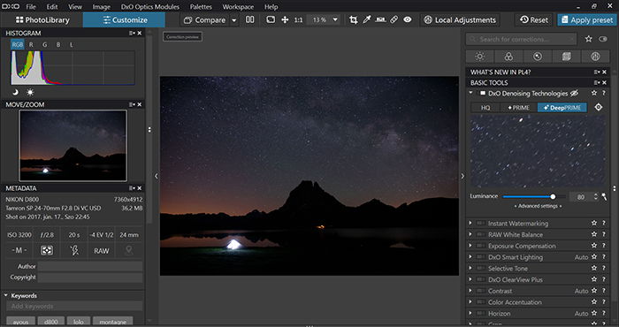Show the R channel in histogram
619x327 pixels.
pyautogui.click(x=31, y=44)
